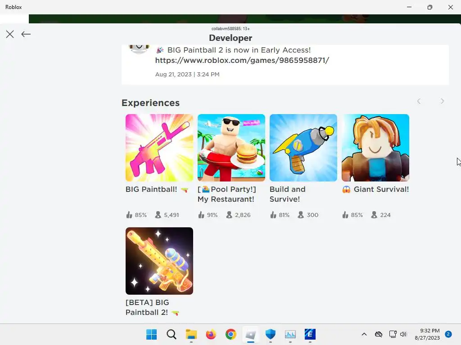Screen dimensions: 461x345
Task: Show next experiences with right chevron
Action: pos(442,101)
